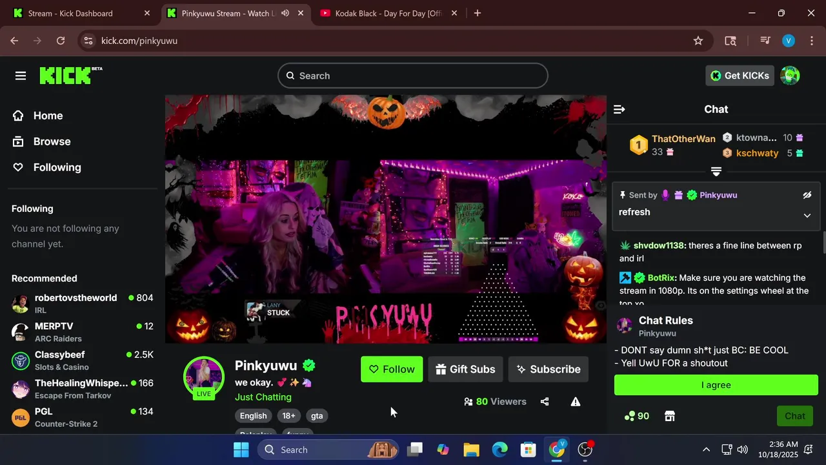Click the address bar URL
826x465 pixels.
click(x=139, y=41)
